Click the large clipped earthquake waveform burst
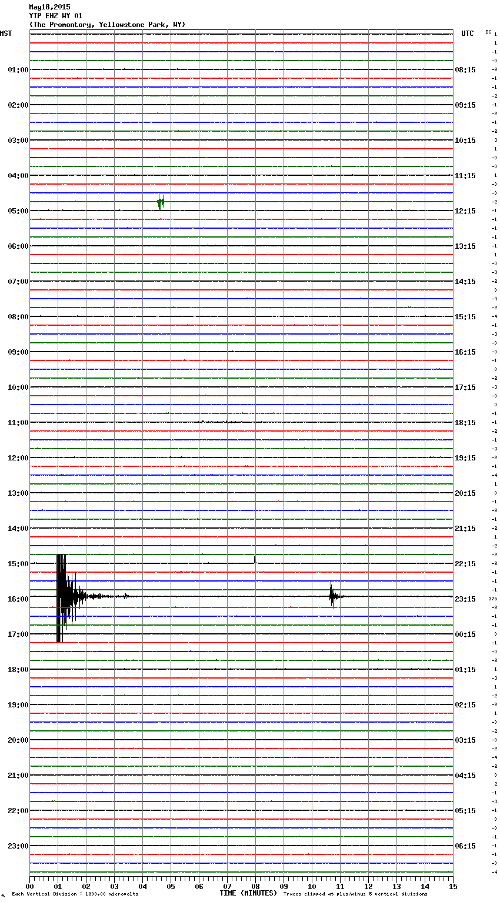The height and width of the screenshot is (902, 500). 62,597
